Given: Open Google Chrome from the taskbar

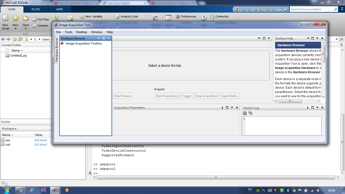Looking at the screenshot, I should pyautogui.click(x=20, y=190).
